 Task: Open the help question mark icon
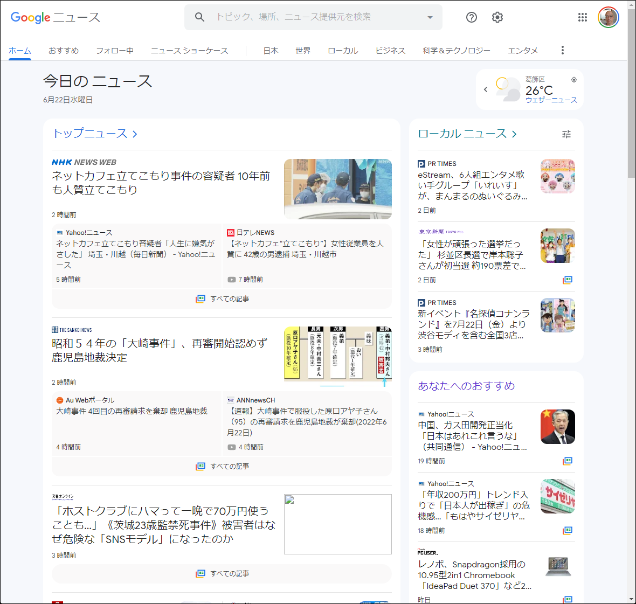click(471, 17)
